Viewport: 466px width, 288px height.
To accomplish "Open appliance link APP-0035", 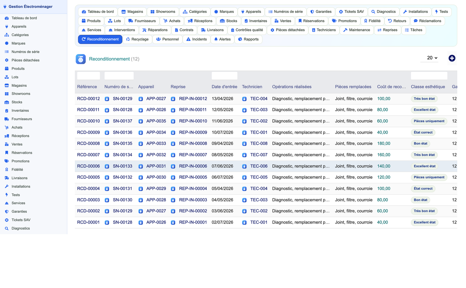I will tap(156, 121).
